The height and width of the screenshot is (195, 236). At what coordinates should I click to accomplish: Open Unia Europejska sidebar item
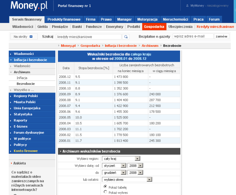coord(32,108)
